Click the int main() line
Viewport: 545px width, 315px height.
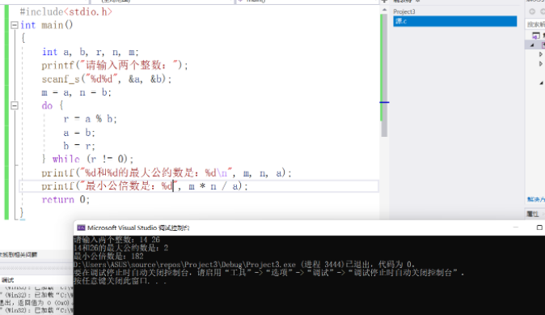click(47, 25)
